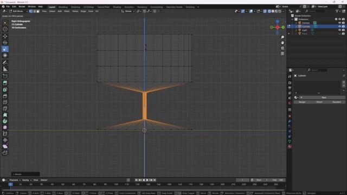Toggle X-ray display in viewport header
The width and height of the screenshot is (347, 195).
click(265, 11)
